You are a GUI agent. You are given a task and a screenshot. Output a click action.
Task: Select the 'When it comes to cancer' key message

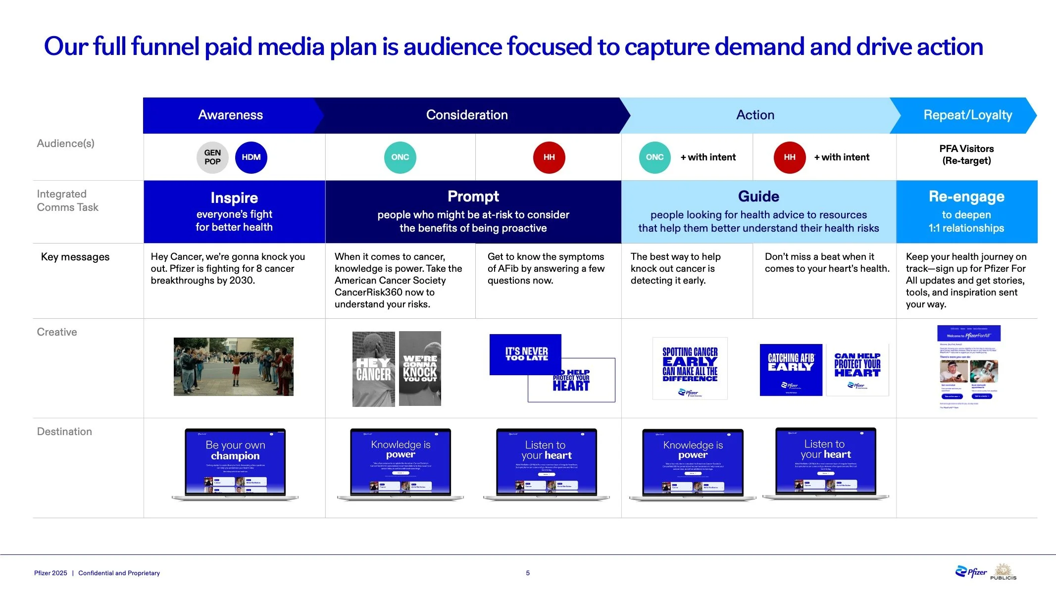(x=399, y=280)
